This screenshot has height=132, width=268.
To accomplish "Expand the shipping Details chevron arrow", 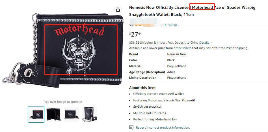I will 212,42.
